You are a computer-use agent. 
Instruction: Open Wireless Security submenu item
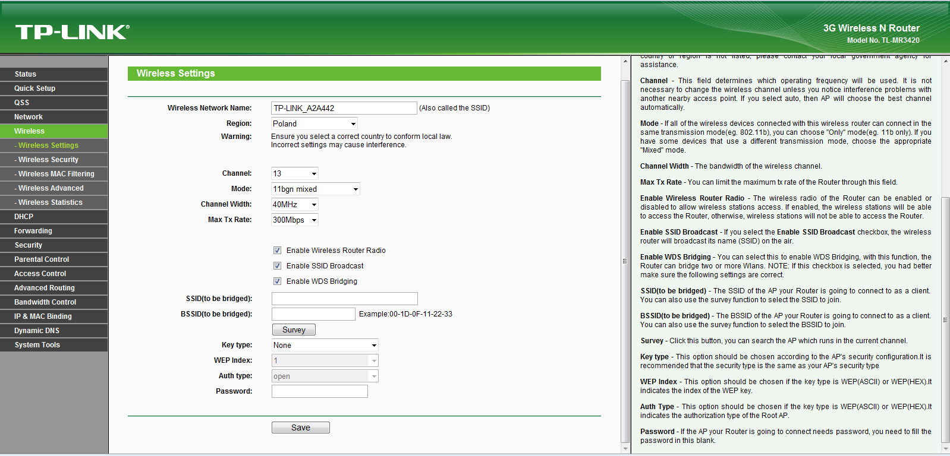tap(54, 160)
